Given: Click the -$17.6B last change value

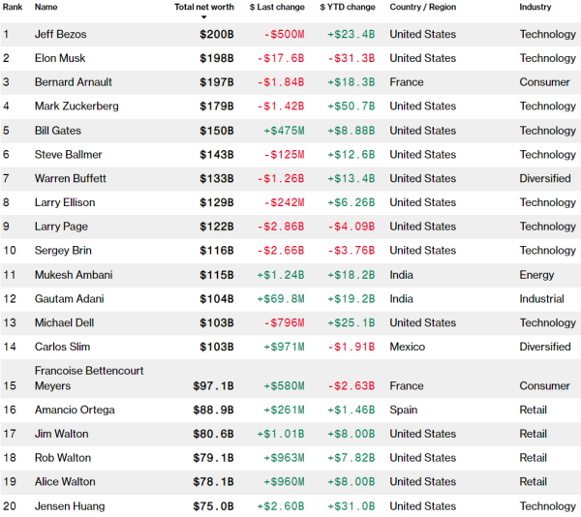Looking at the screenshot, I should coord(281,58).
